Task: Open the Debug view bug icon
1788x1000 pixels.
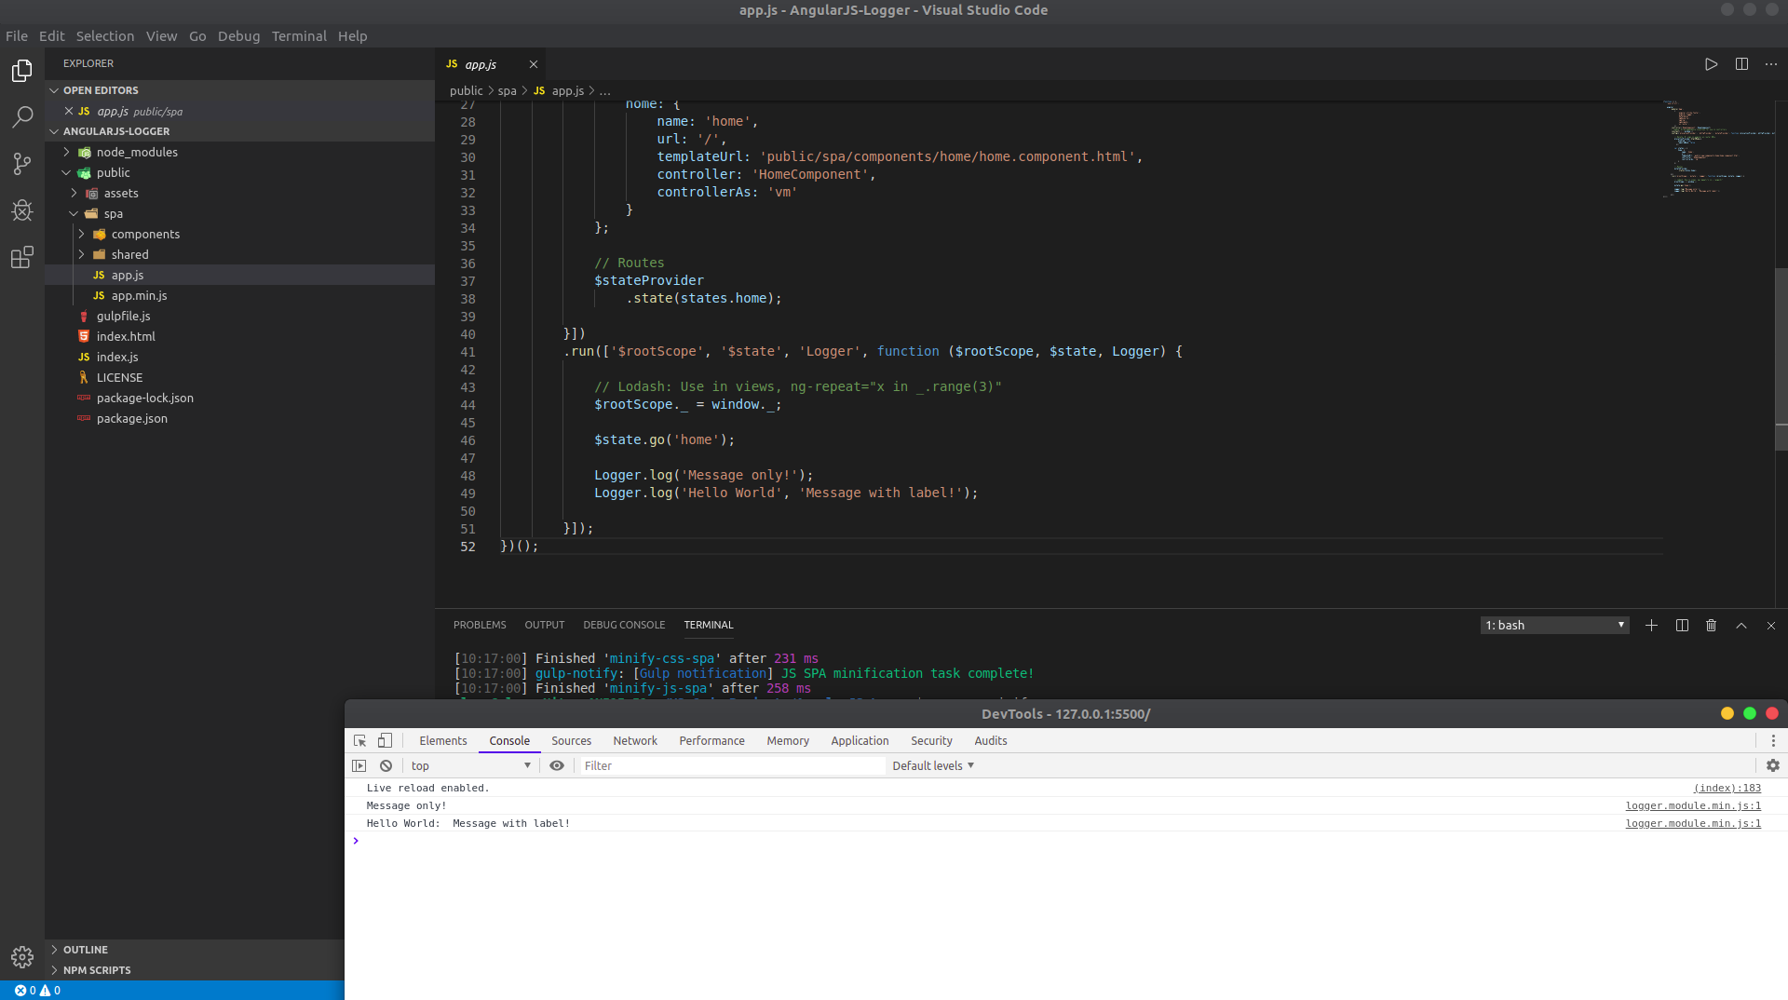Action: (22, 210)
